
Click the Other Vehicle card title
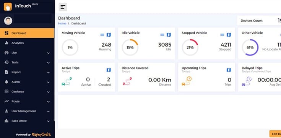point(252,33)
